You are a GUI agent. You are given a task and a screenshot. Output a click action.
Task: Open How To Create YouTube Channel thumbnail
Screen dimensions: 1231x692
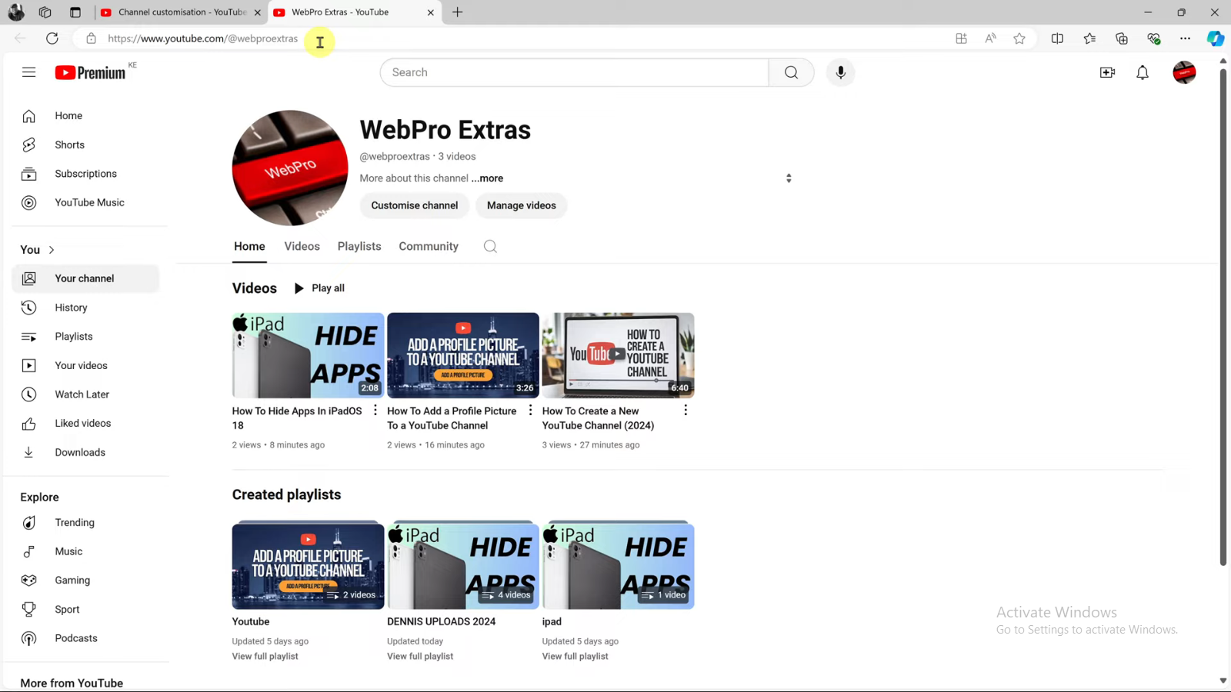point(618,355)
